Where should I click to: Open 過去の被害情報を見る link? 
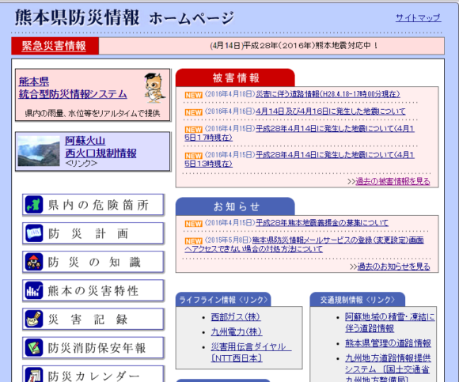393,181
